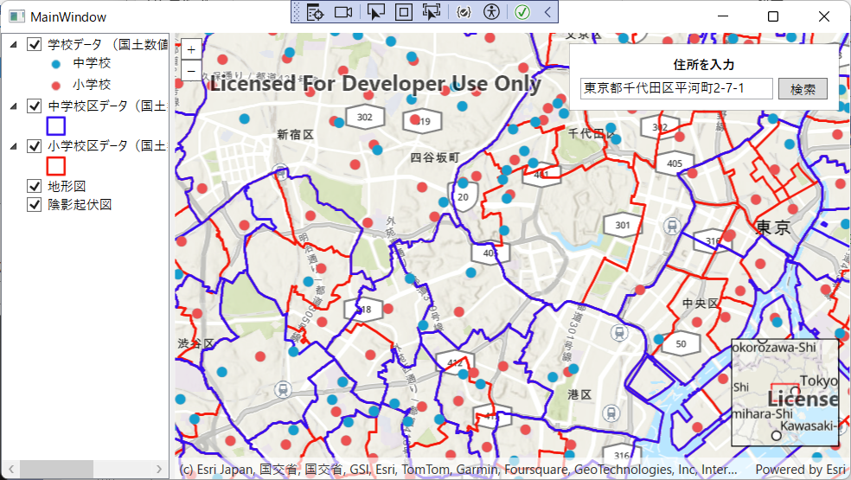This screenshot has width=851, height=480.
Task: Click route 412 shield on map
Action: pyautogui.click(x=455, y=362)
